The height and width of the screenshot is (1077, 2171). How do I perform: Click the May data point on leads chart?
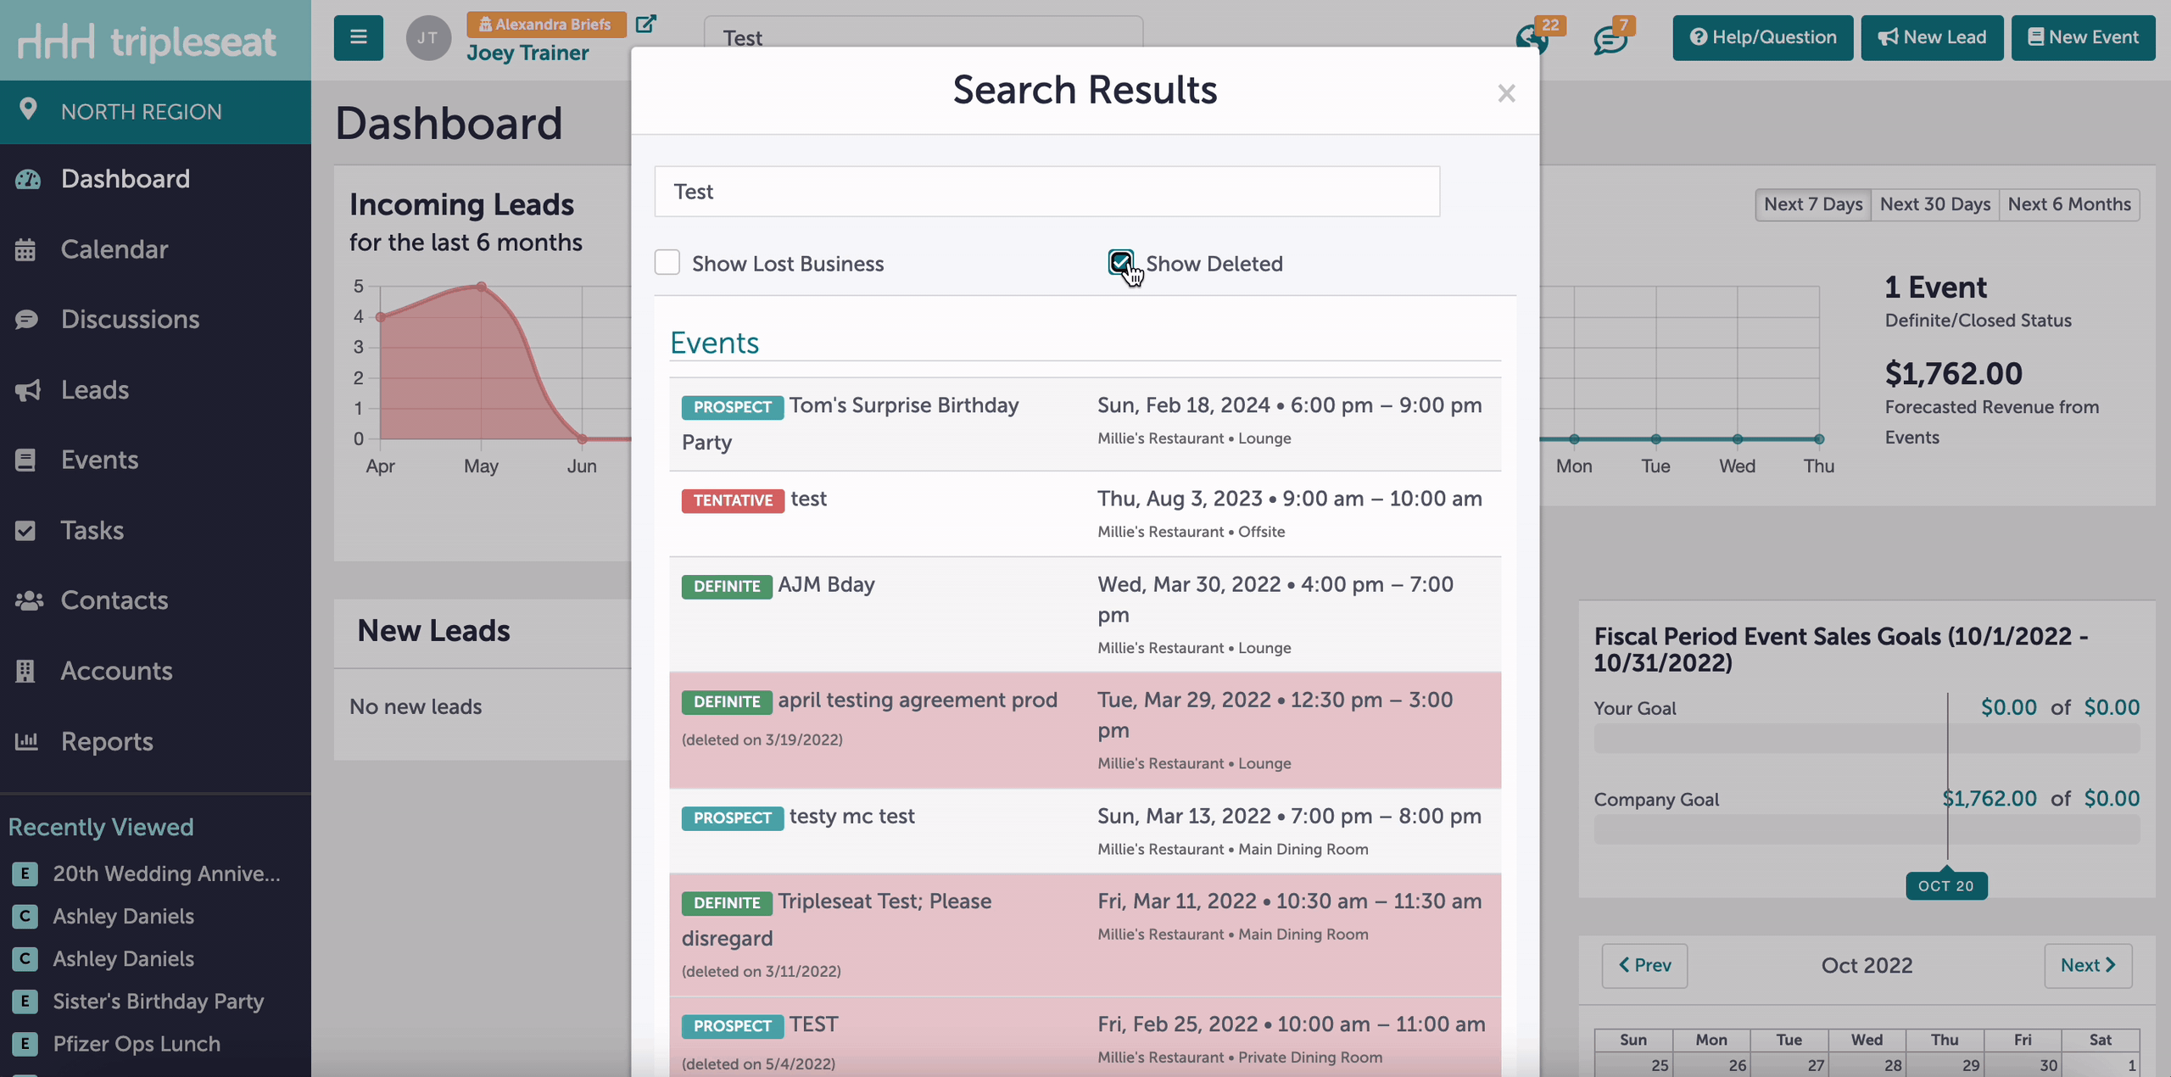[481, 287]
